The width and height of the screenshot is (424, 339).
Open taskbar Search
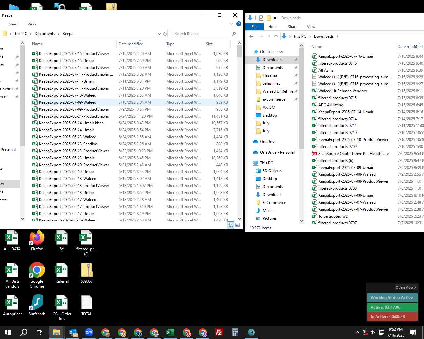24,332
